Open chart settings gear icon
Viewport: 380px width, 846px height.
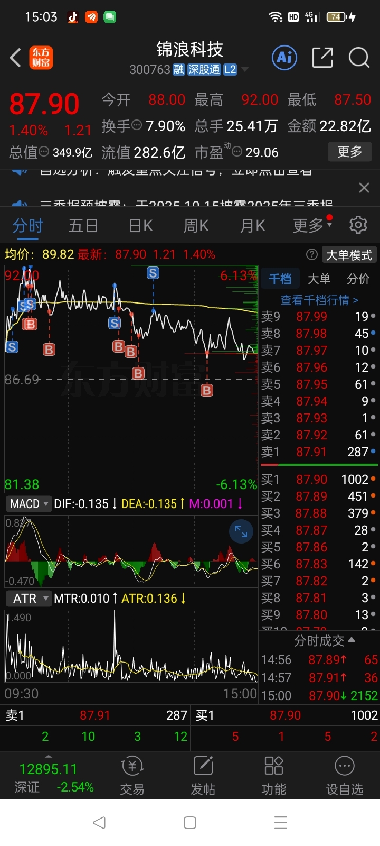(358, 225)
